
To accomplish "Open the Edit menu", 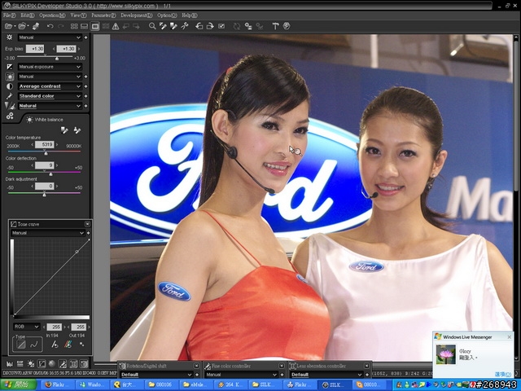I will point(27,15).
